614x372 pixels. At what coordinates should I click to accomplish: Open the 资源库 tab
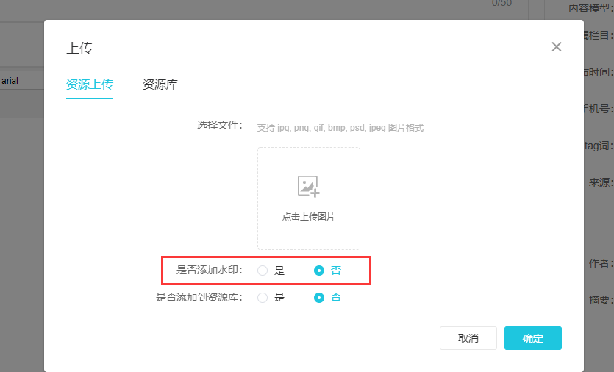160,85
